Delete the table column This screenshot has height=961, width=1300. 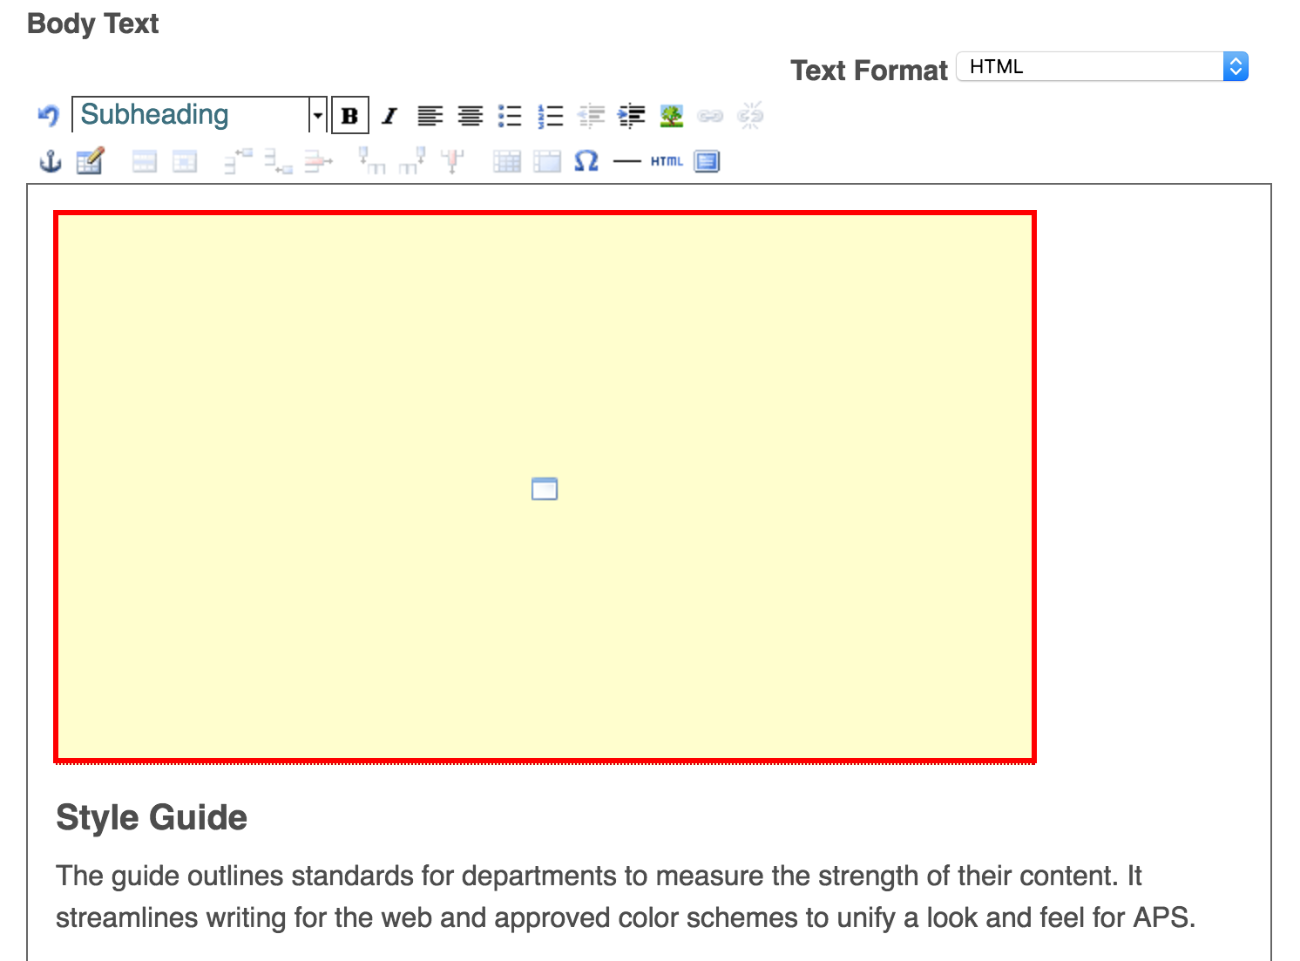click(452, 161)
